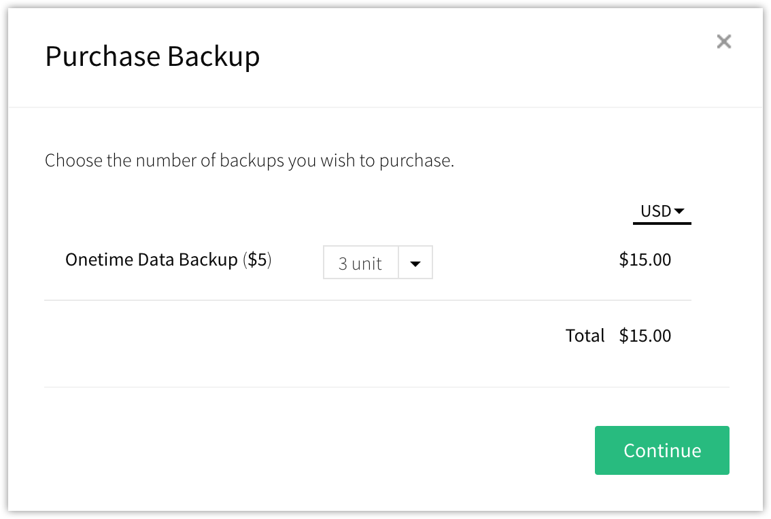
Task: Click the caret beside USD
Action: tap(679, 211)
